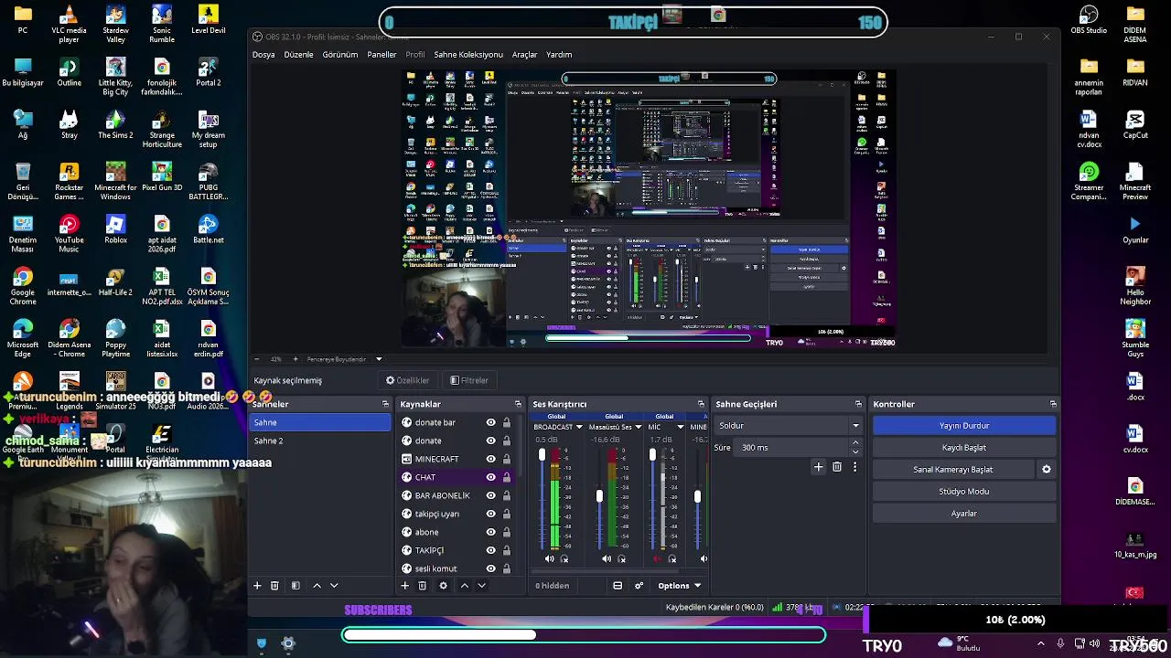Open the Görünüm menu
The height and width of the screenshot is (658, 1171).
pyautogui.click(x=340, y=55)
